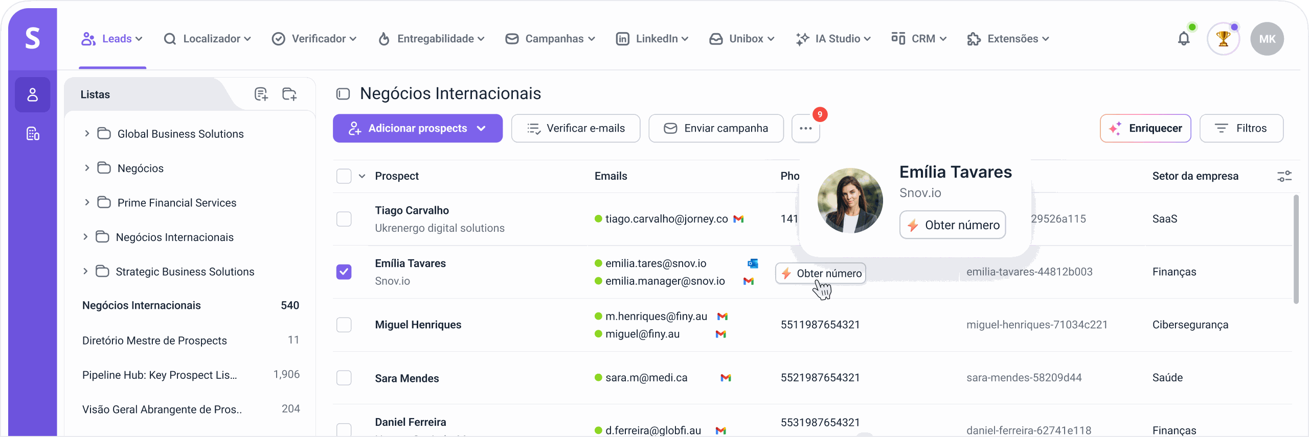Click Verificar e-mails button

point(576,128)
